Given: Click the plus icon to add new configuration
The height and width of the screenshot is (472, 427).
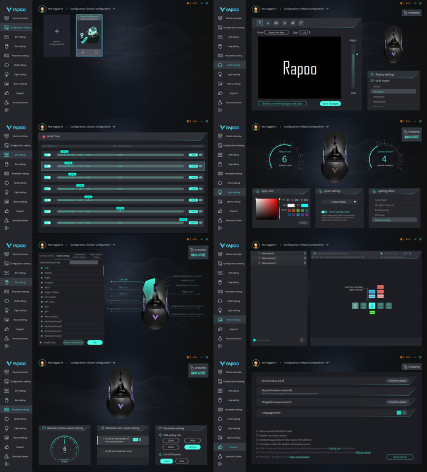Looking at the screenshot, I should click(57, 31).
